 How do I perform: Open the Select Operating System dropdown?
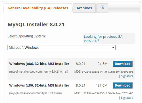pyautogui.click(x=62, y=47)
